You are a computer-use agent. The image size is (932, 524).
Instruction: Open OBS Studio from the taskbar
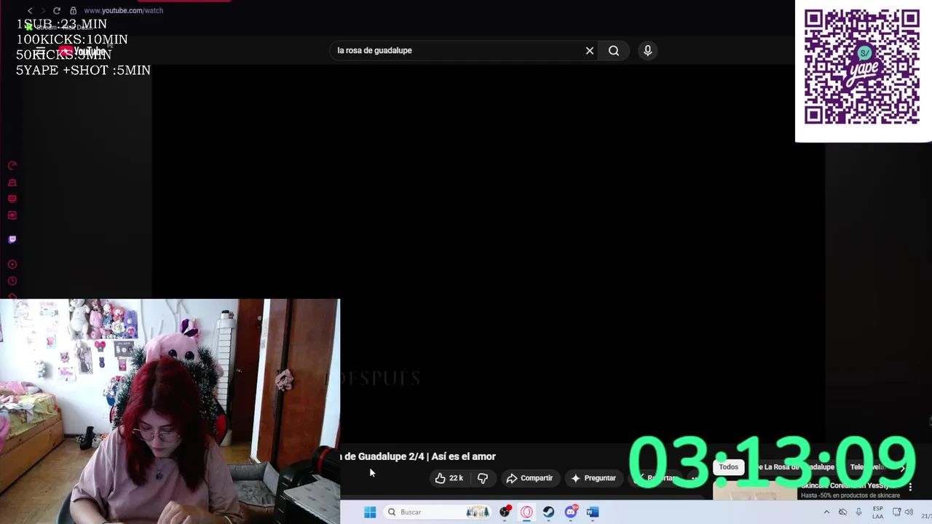click(x=505, y=512)
